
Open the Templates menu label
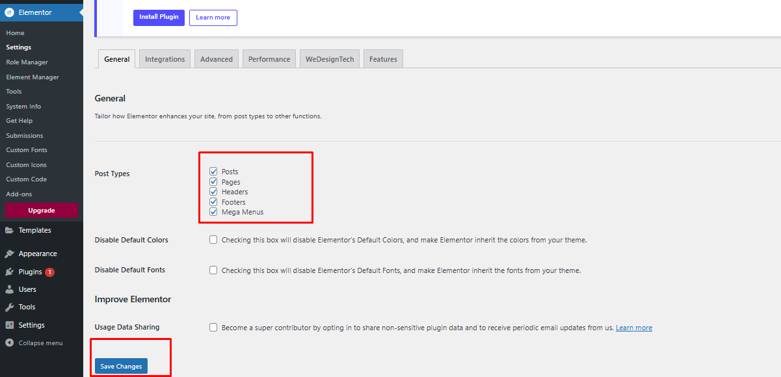pos(35,230)
